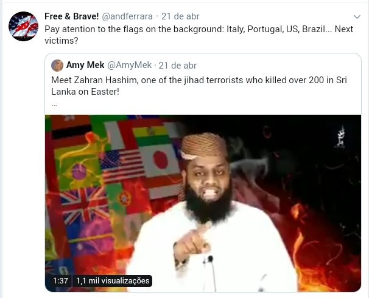Visit the @AmyMek handle
Screen dimensions: 369x298
pyautogui.click(x=130, y=65)
